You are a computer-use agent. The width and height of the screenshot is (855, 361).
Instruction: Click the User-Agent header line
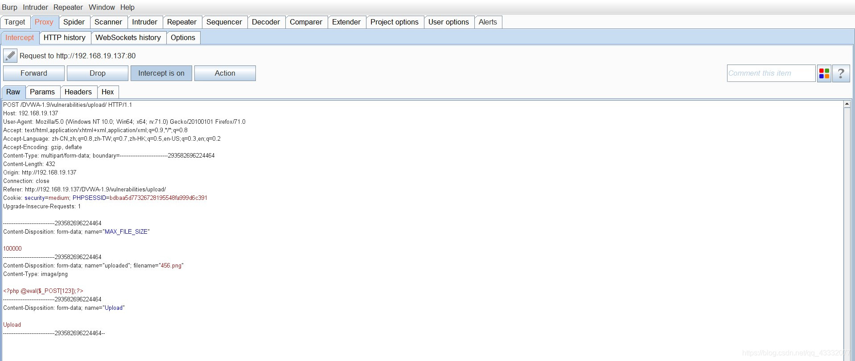click(x=124, y=122)
